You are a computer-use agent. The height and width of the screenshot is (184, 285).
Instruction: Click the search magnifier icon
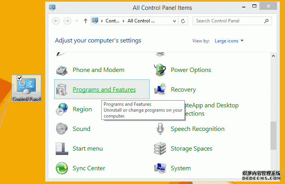pyautogui.click(x=266, y=21)
